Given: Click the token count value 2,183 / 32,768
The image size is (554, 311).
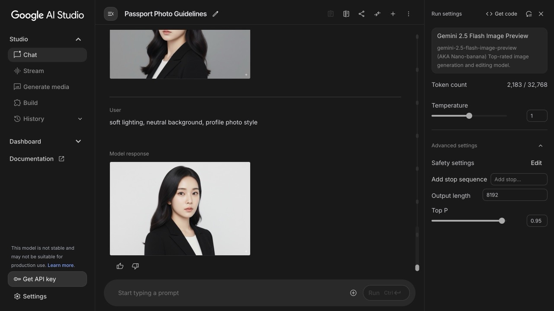Looking at the screenshot, I should point(527,85).
